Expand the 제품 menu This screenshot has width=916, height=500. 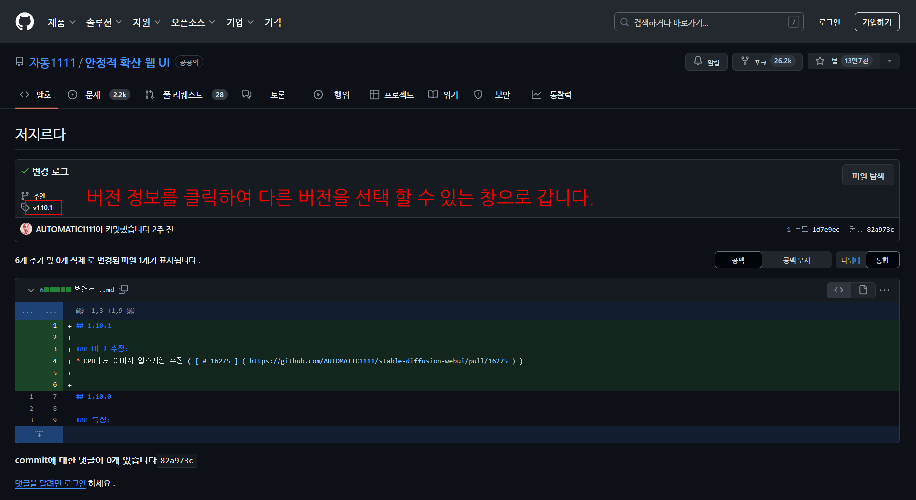pyautogui.click(x=62, y=22)
